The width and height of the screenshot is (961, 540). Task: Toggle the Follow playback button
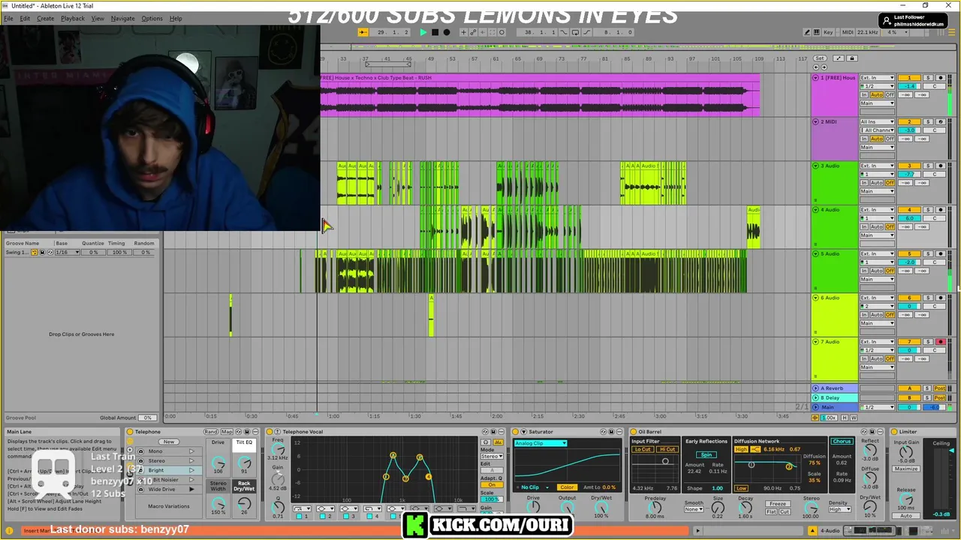coord(363,32)
